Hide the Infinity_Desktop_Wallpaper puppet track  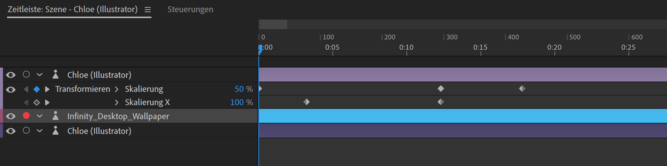click(x=11, y=116)
